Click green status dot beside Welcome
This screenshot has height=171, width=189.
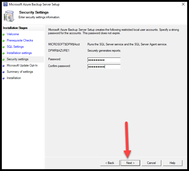point(3,34)
